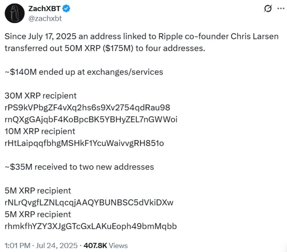Open ZachXBT's profile avatar
287x252 pixels.
15,13
